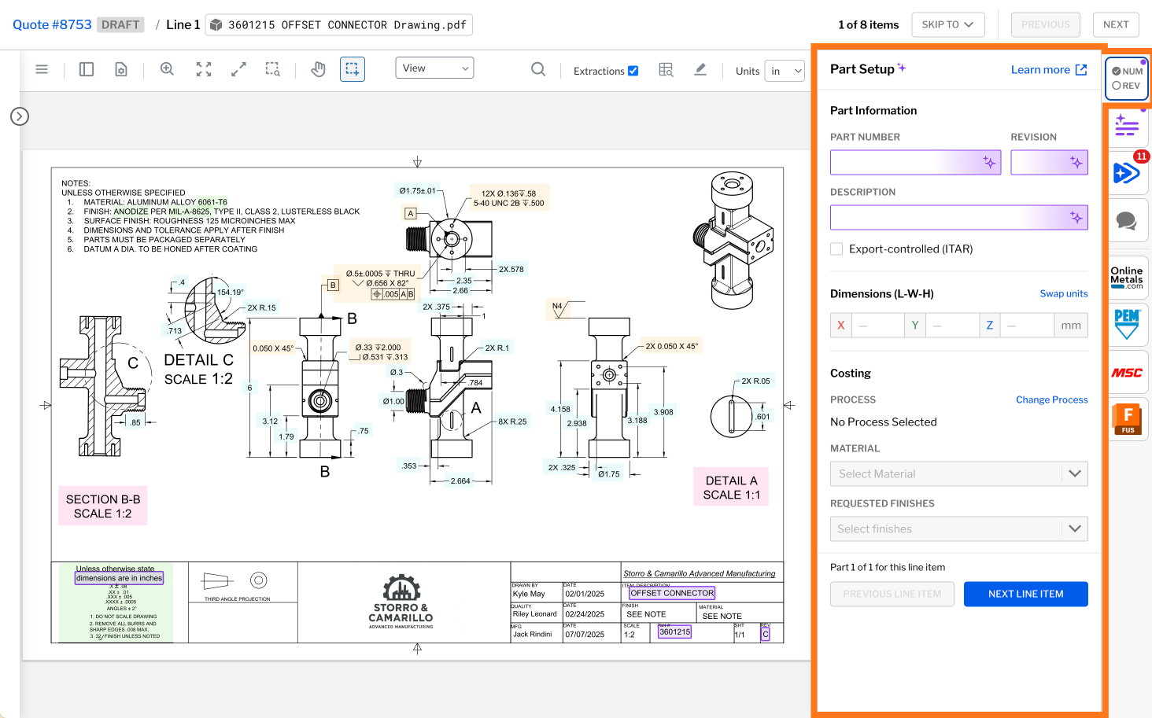
Task: Click the X dimension input field
Action: [878, 326]
